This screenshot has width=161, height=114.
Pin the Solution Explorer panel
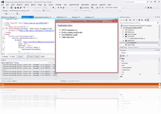pos(157,17)
